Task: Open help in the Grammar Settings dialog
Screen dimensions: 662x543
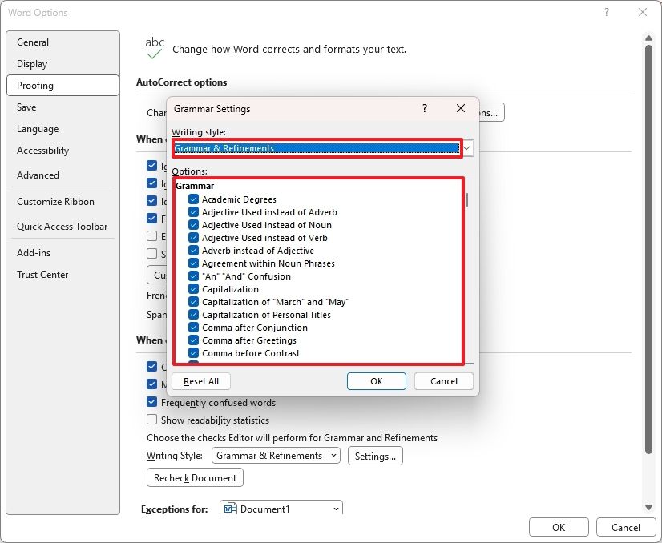Action: 424,108
